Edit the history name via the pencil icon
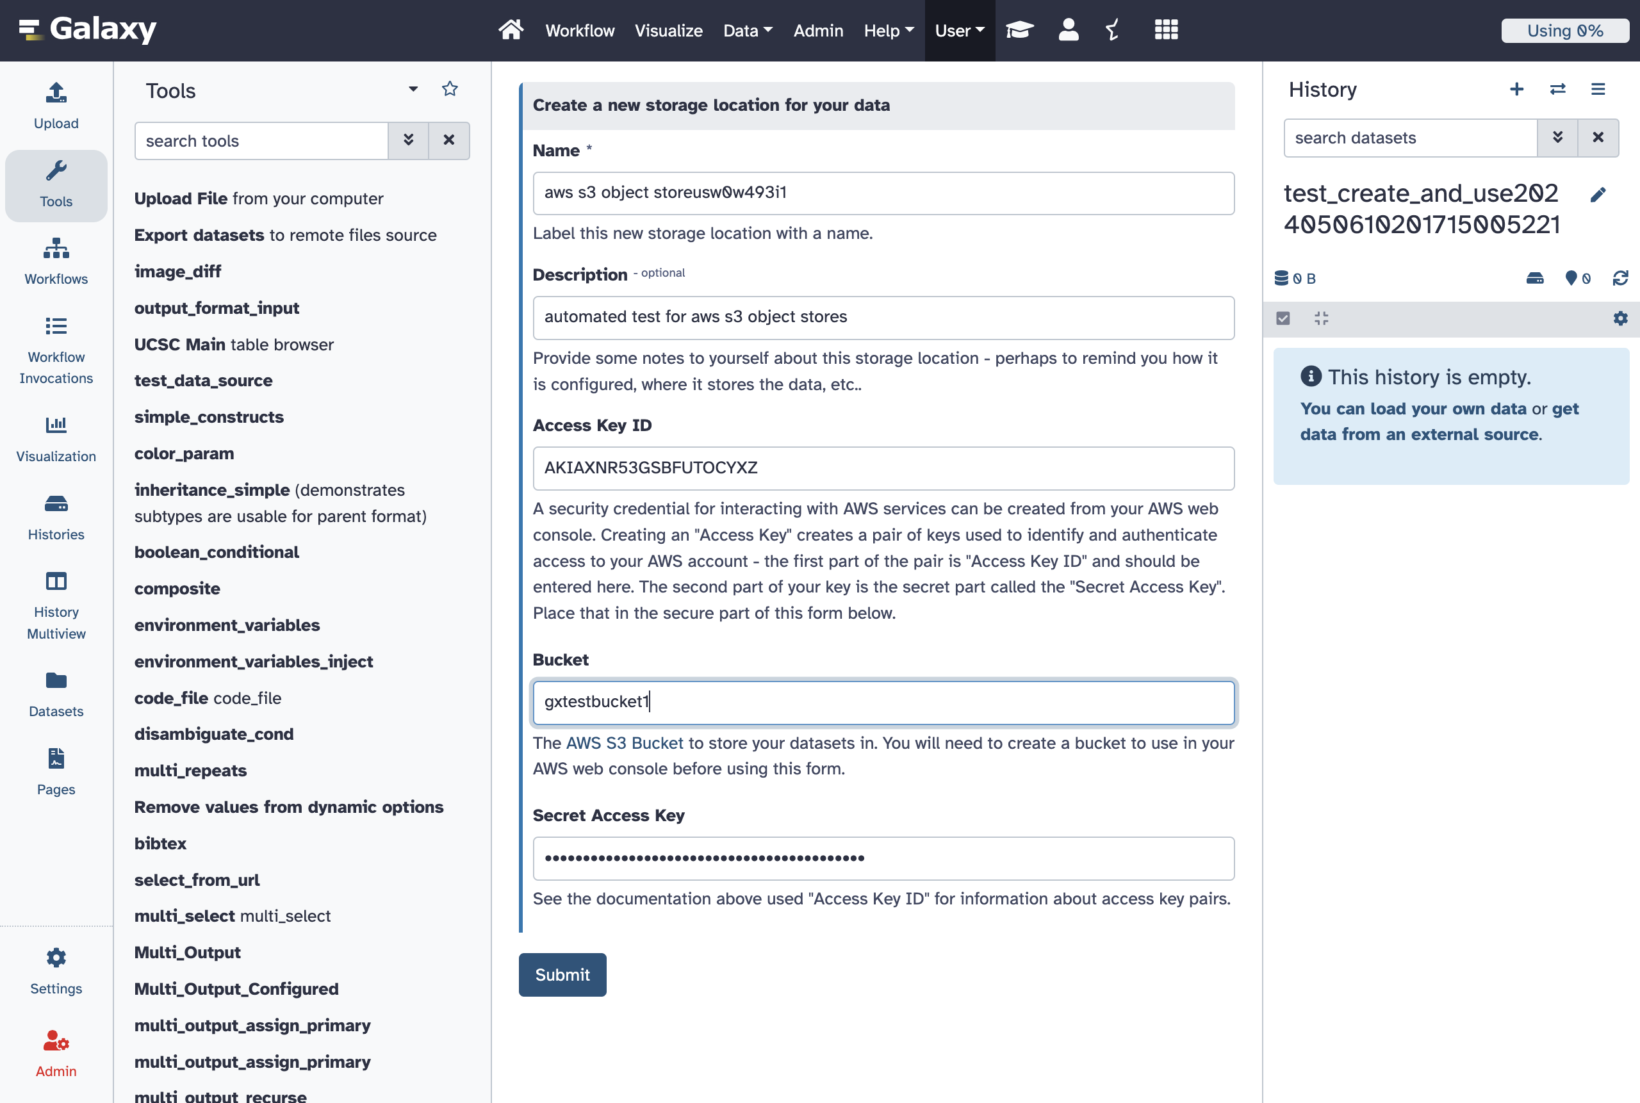The height and width of the screenshot is (1103, 1640). point(1598,194)
